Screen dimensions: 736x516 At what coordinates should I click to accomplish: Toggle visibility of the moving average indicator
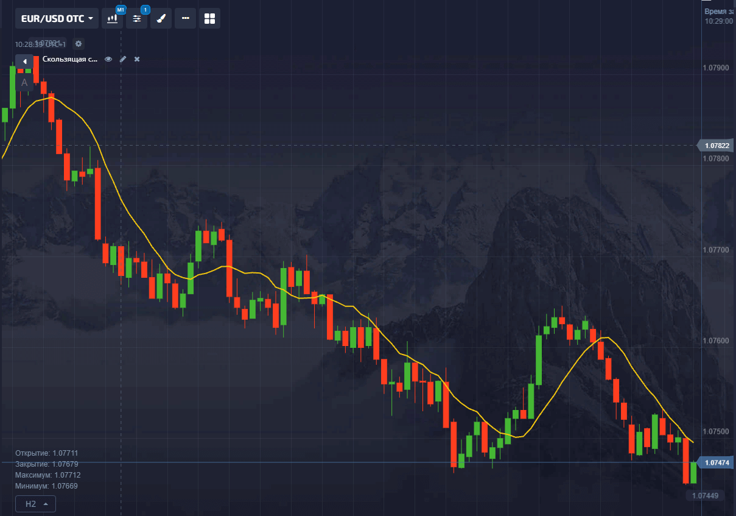click(108, 59)
